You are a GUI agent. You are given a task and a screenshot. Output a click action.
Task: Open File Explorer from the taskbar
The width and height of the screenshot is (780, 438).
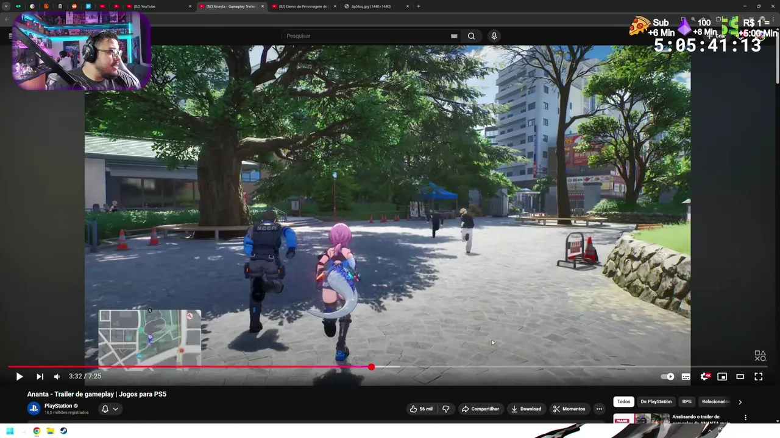(50, 431)
